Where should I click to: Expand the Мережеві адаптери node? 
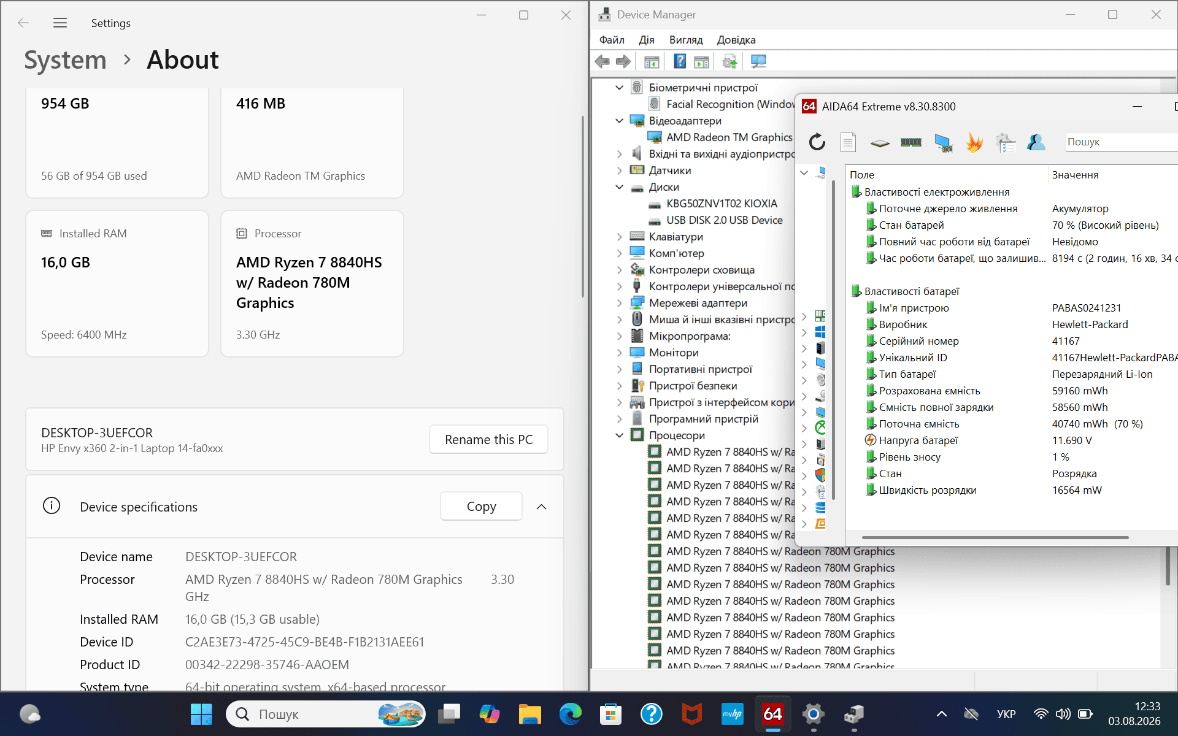pos(620,303)
